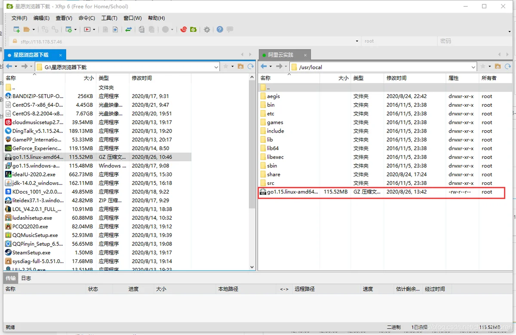Go back in the remote pane
The height and width of the screenshot is (335, 516).
click(264, 67)
